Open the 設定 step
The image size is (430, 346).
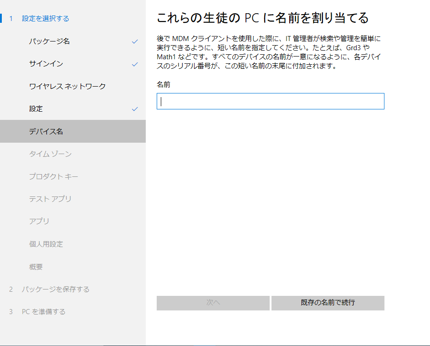(x=35, y=109)
